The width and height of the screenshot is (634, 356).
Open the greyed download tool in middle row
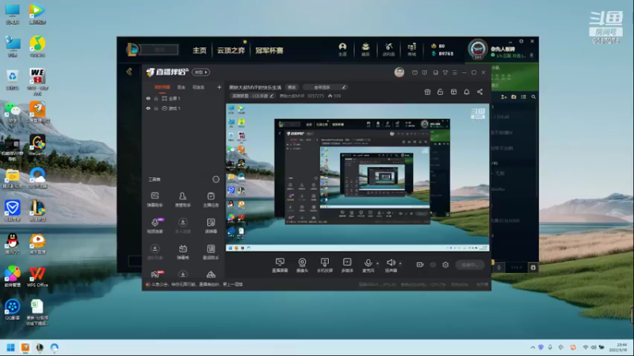click(x=183, y=225)
